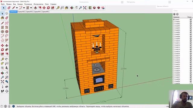The image size is (193, 108).
Task: Open the Extension Warehouse icon in top toolbar
Action: 99,8
